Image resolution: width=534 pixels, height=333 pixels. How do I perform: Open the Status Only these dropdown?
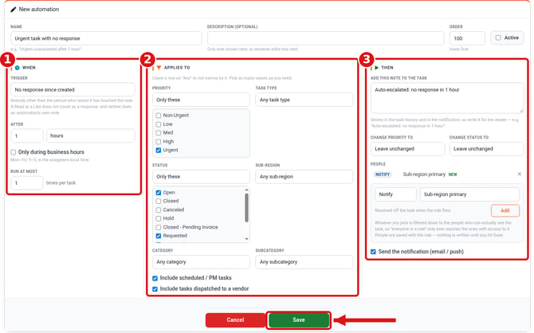tap(201, 177)
